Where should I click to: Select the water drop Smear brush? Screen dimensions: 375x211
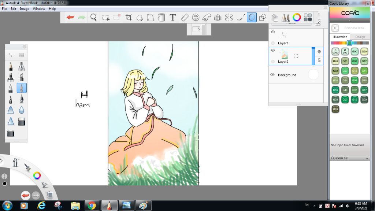coord(22,110)
